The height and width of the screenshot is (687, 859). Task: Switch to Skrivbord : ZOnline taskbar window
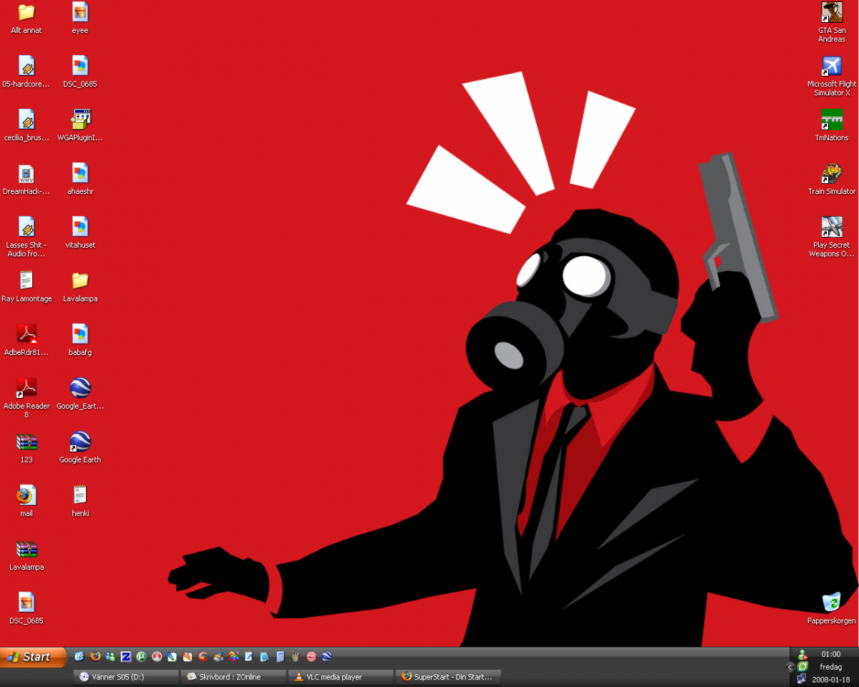(x=233, y=677)
